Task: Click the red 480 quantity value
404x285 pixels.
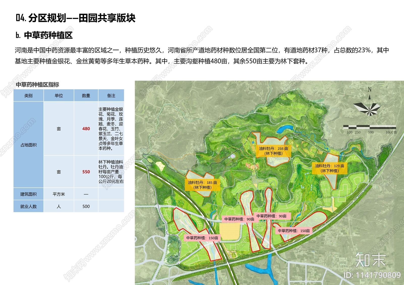Action: click(86, 129)
